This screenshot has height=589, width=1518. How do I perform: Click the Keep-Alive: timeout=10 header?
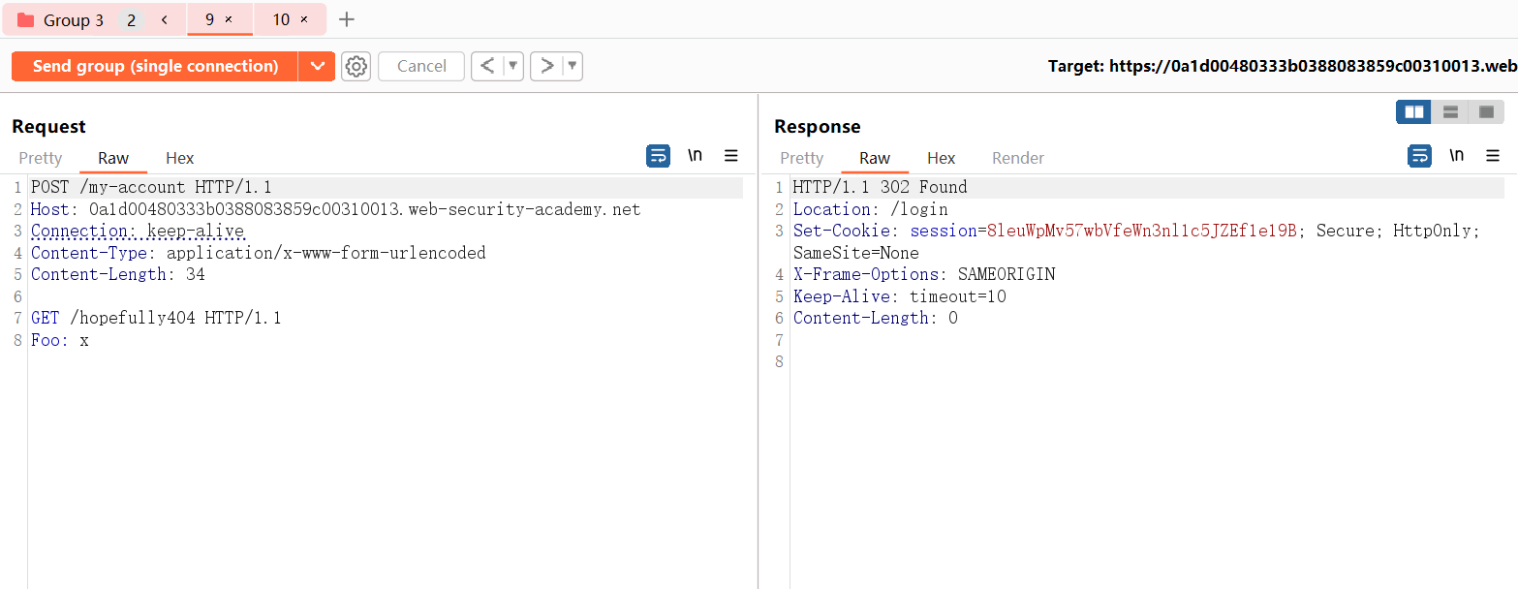pos(899,296)
